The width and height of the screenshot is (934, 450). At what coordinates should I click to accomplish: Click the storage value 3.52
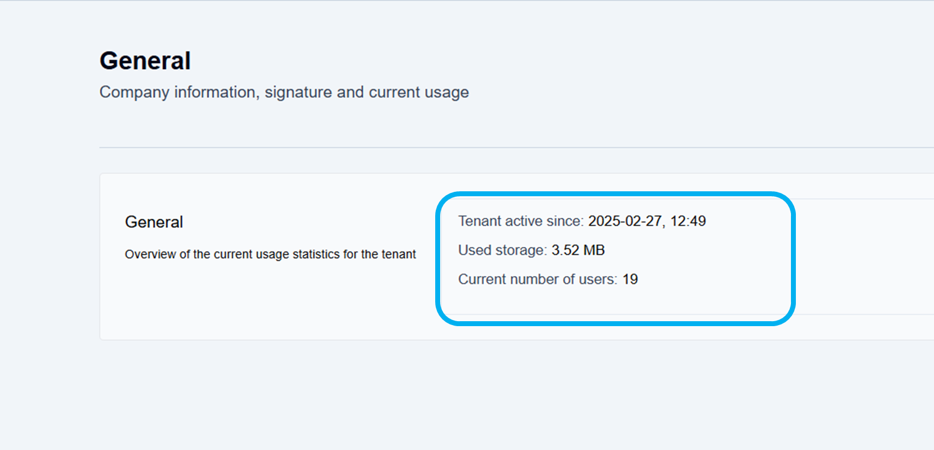565,250
